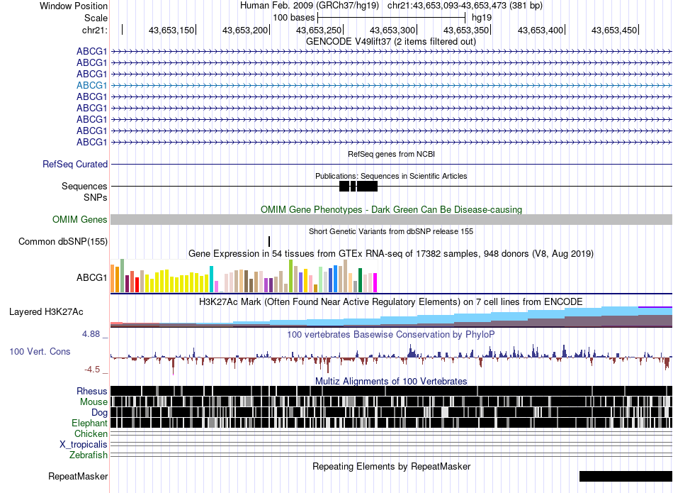Click the 100 Vert. Cons track label

40,352
